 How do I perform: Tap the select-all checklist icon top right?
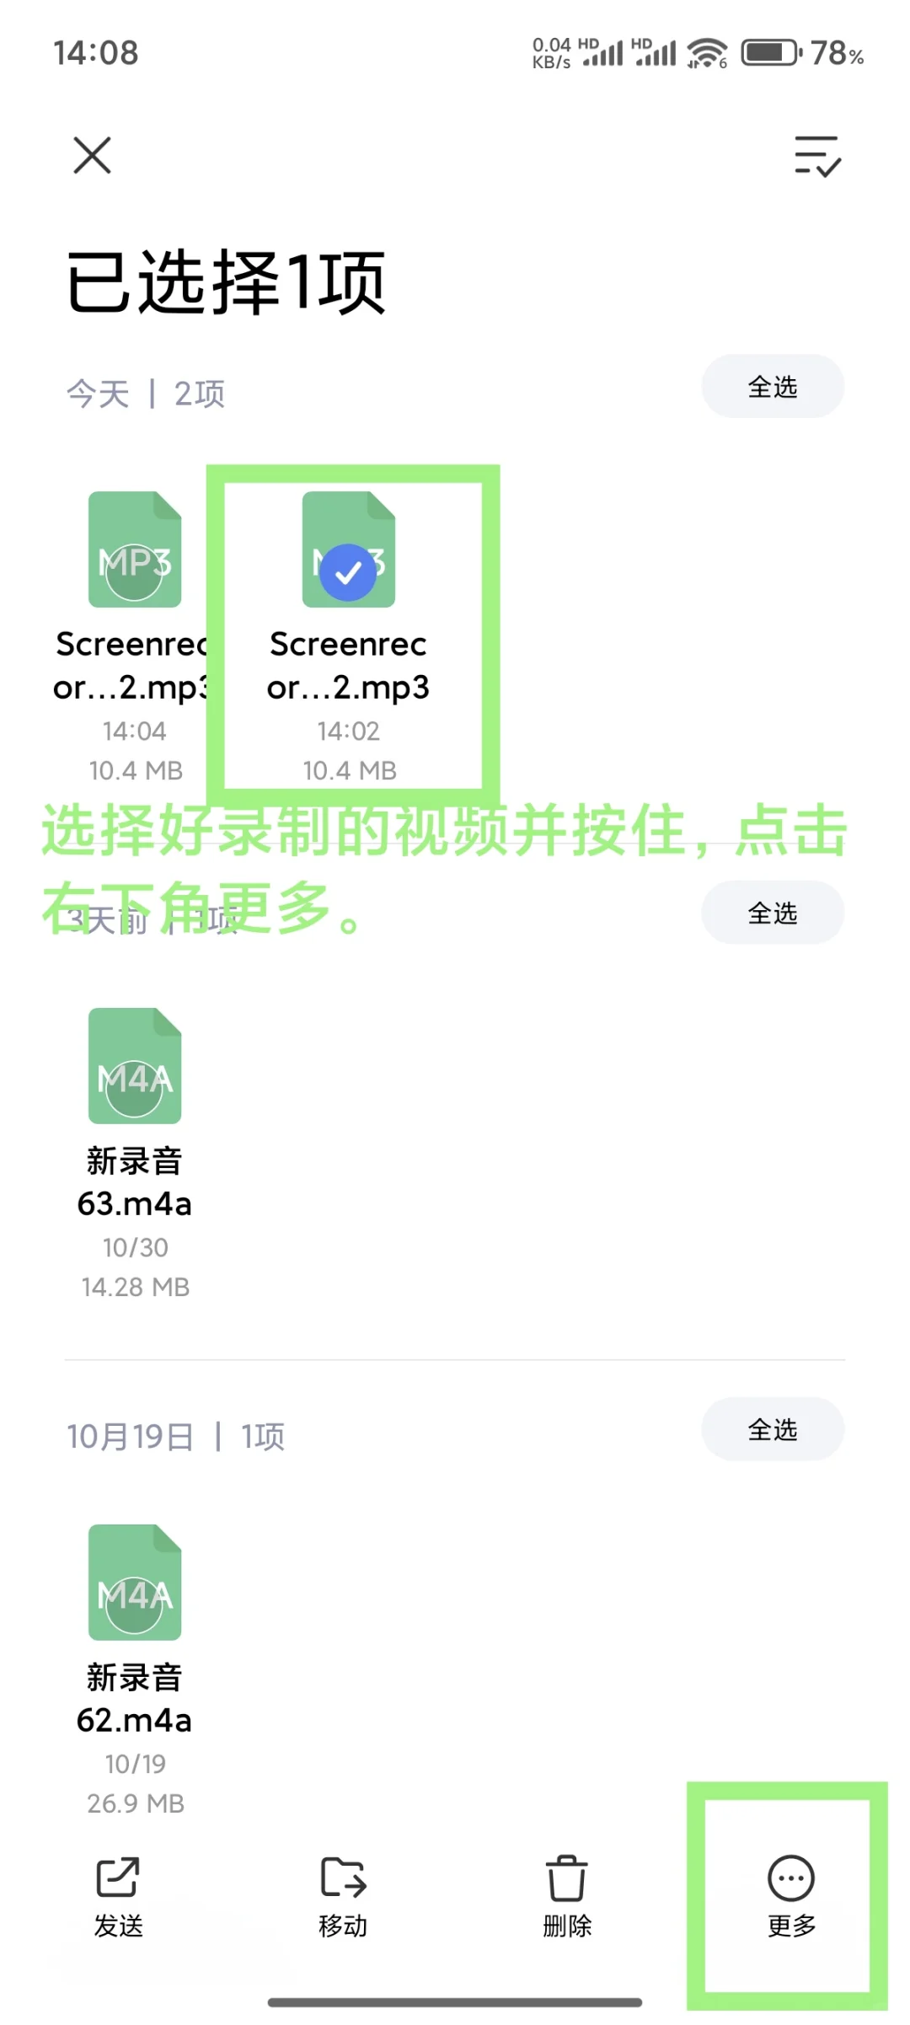817,156
